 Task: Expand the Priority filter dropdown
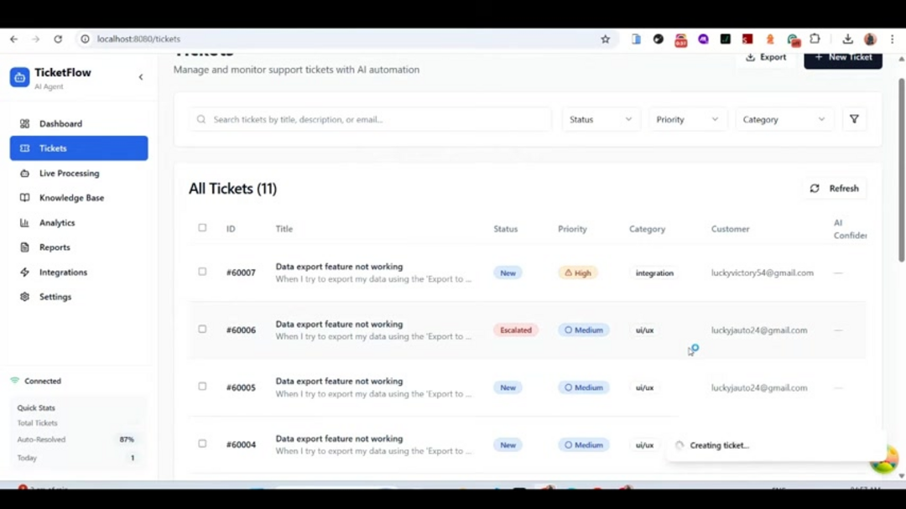point(686,120)
